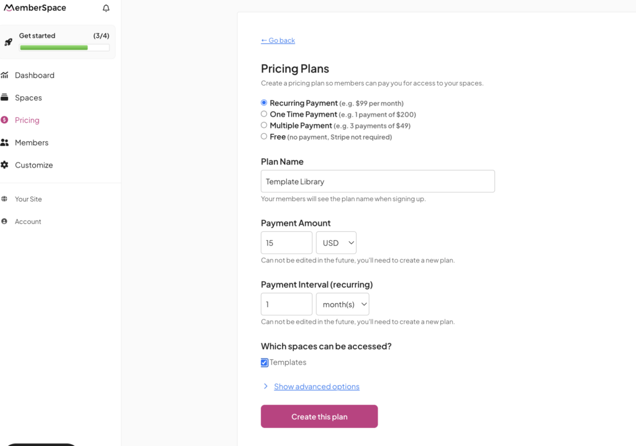Open the month(s) interval dropdown
This screenshot has width=636, height=446.
click(342, 304)
